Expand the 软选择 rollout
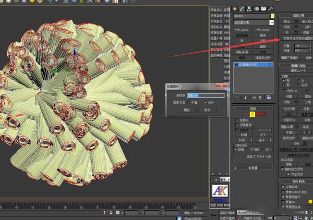This screenshot has width=313, height=220. pyautogui.click(x=253, y=168)
